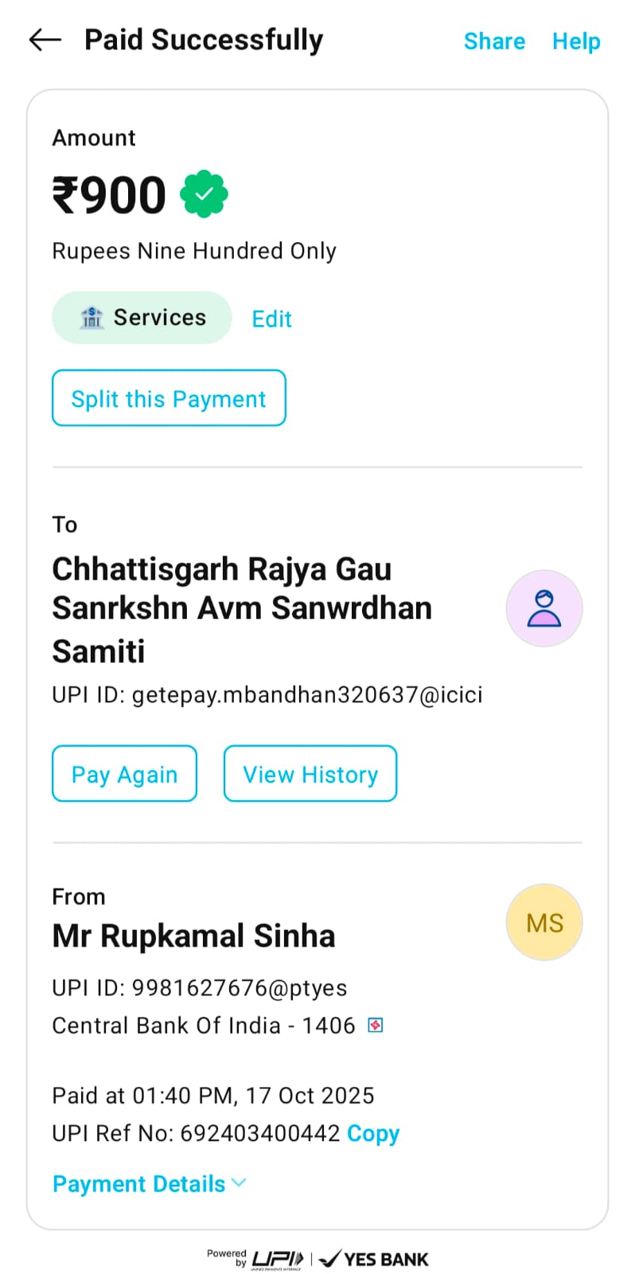This screenshot has height=1274, width=635.
Task: Share the payment receipt
Action: [494, 41]
